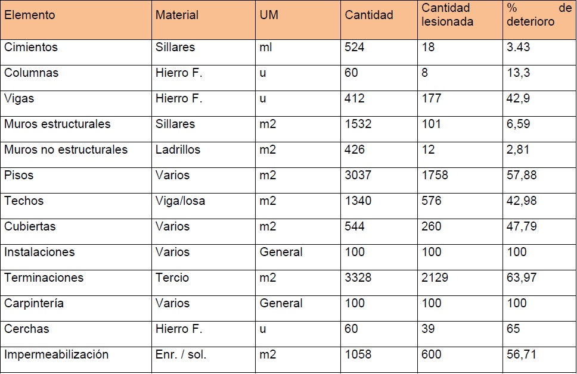Click the Elemento column header
This screenshot has width=577, height=374.
[x=30, y=15]
